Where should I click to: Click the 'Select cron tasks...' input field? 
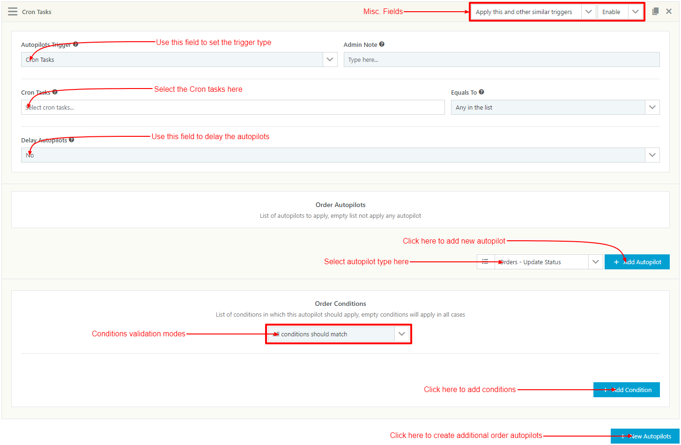tap(233, 107)
